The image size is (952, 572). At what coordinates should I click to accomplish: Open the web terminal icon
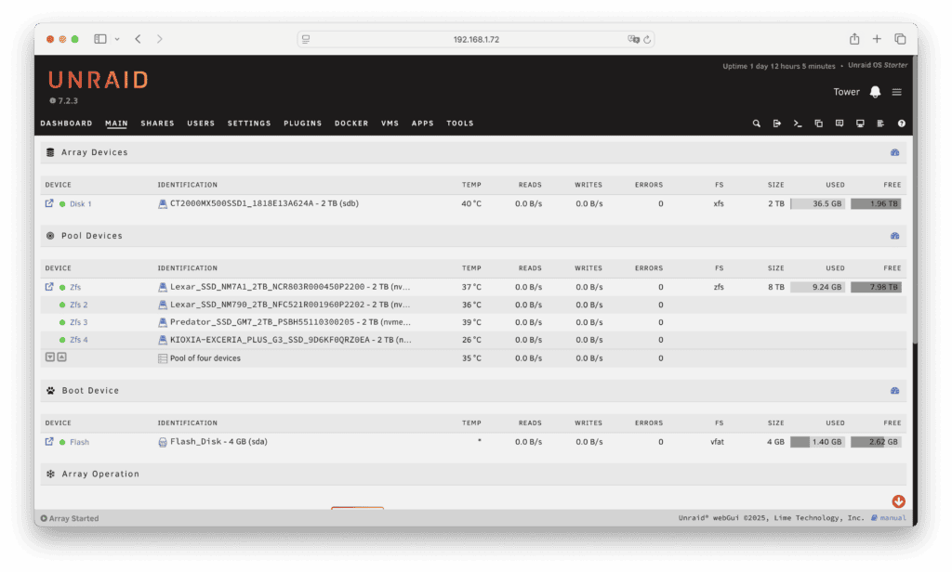click(798, 123)
